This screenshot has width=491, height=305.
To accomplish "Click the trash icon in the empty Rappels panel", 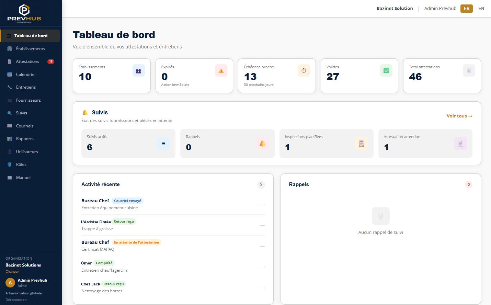I will pos(380,216).
